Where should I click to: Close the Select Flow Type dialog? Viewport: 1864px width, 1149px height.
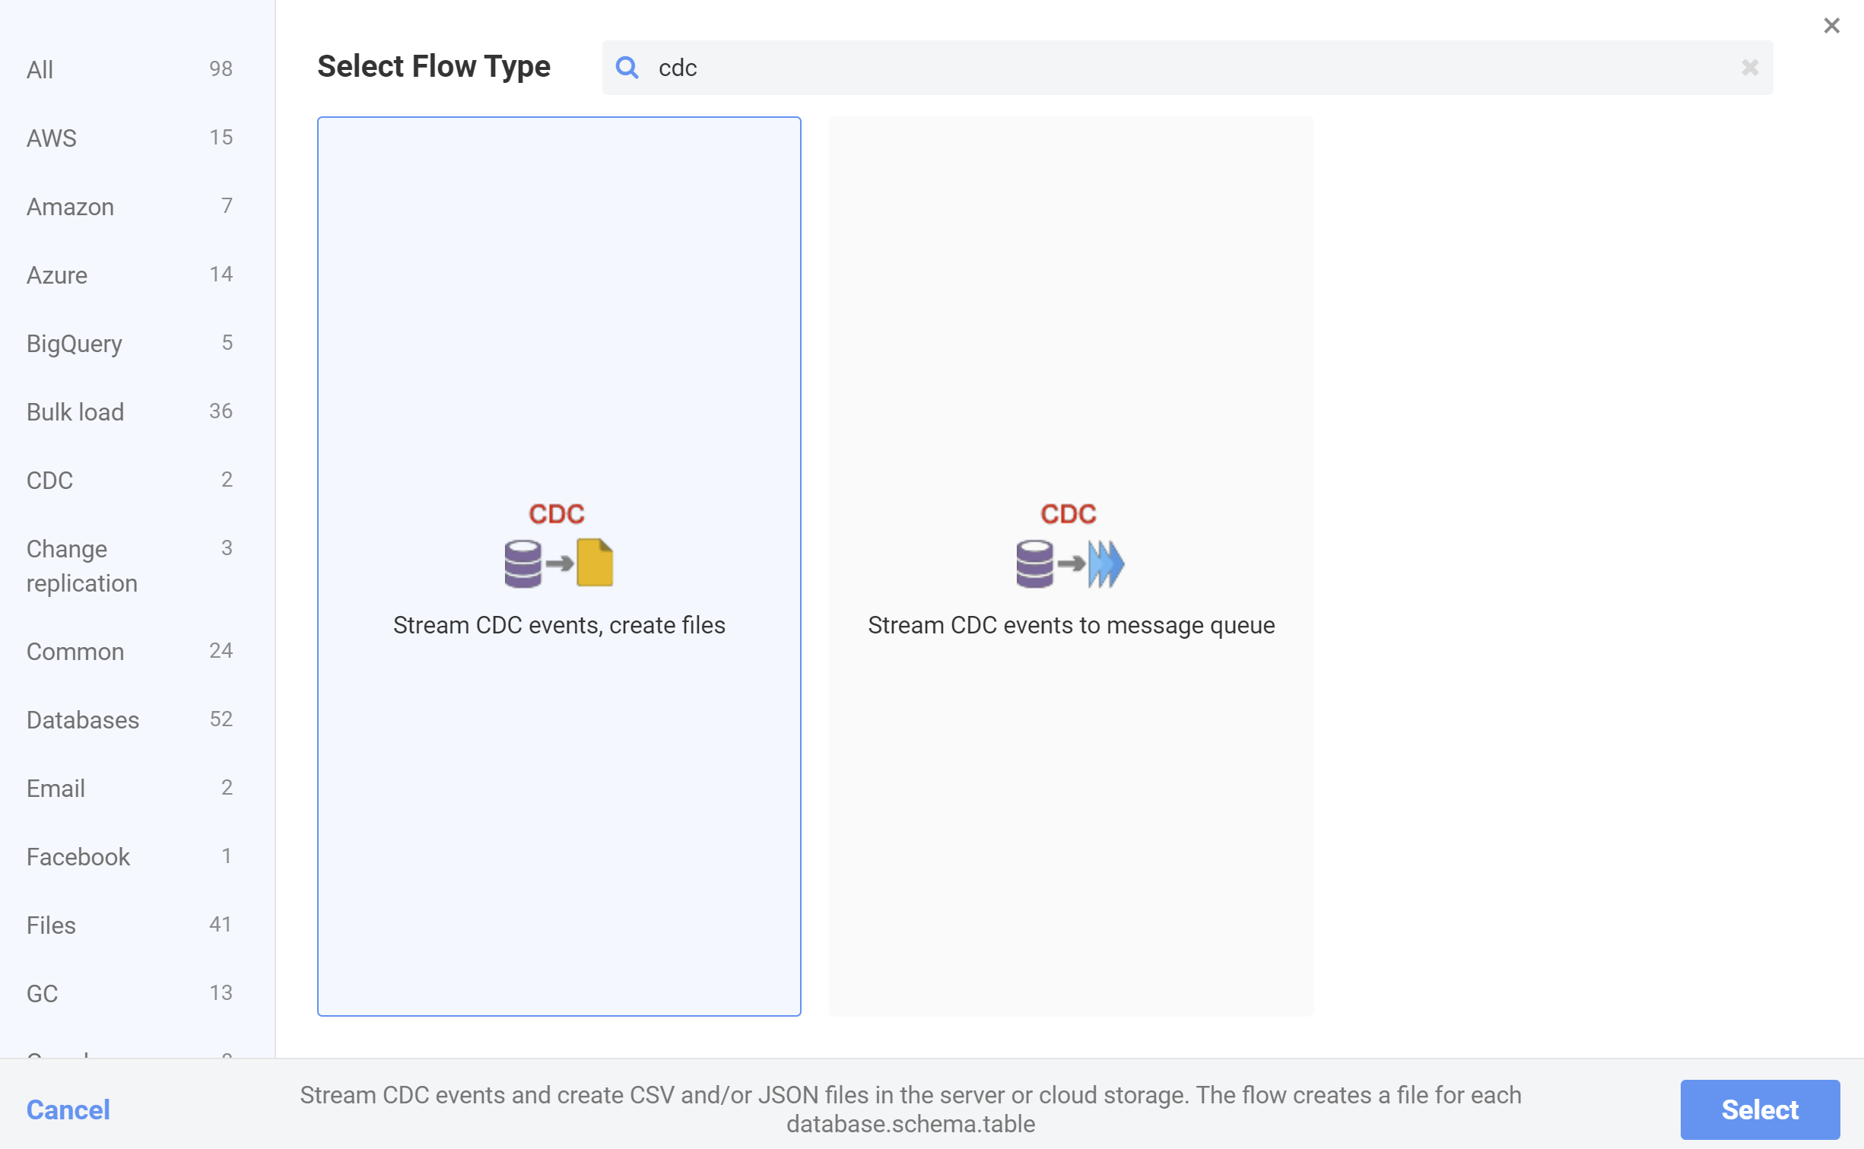(x=1831, y=26)
